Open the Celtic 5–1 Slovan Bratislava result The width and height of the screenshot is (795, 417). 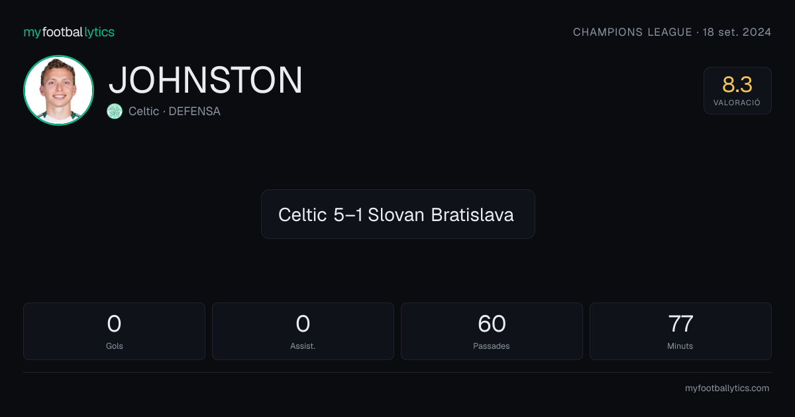pos(397,214)
